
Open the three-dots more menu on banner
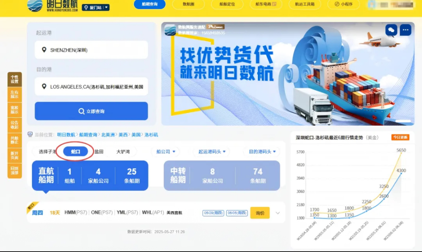pos(405,30)
